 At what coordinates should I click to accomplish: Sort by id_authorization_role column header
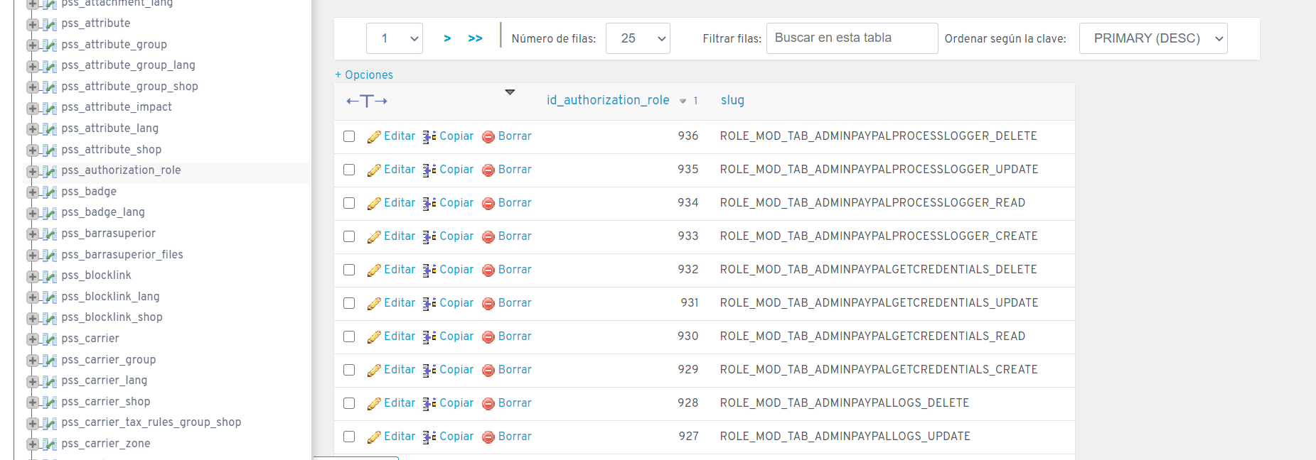(607, 100)
